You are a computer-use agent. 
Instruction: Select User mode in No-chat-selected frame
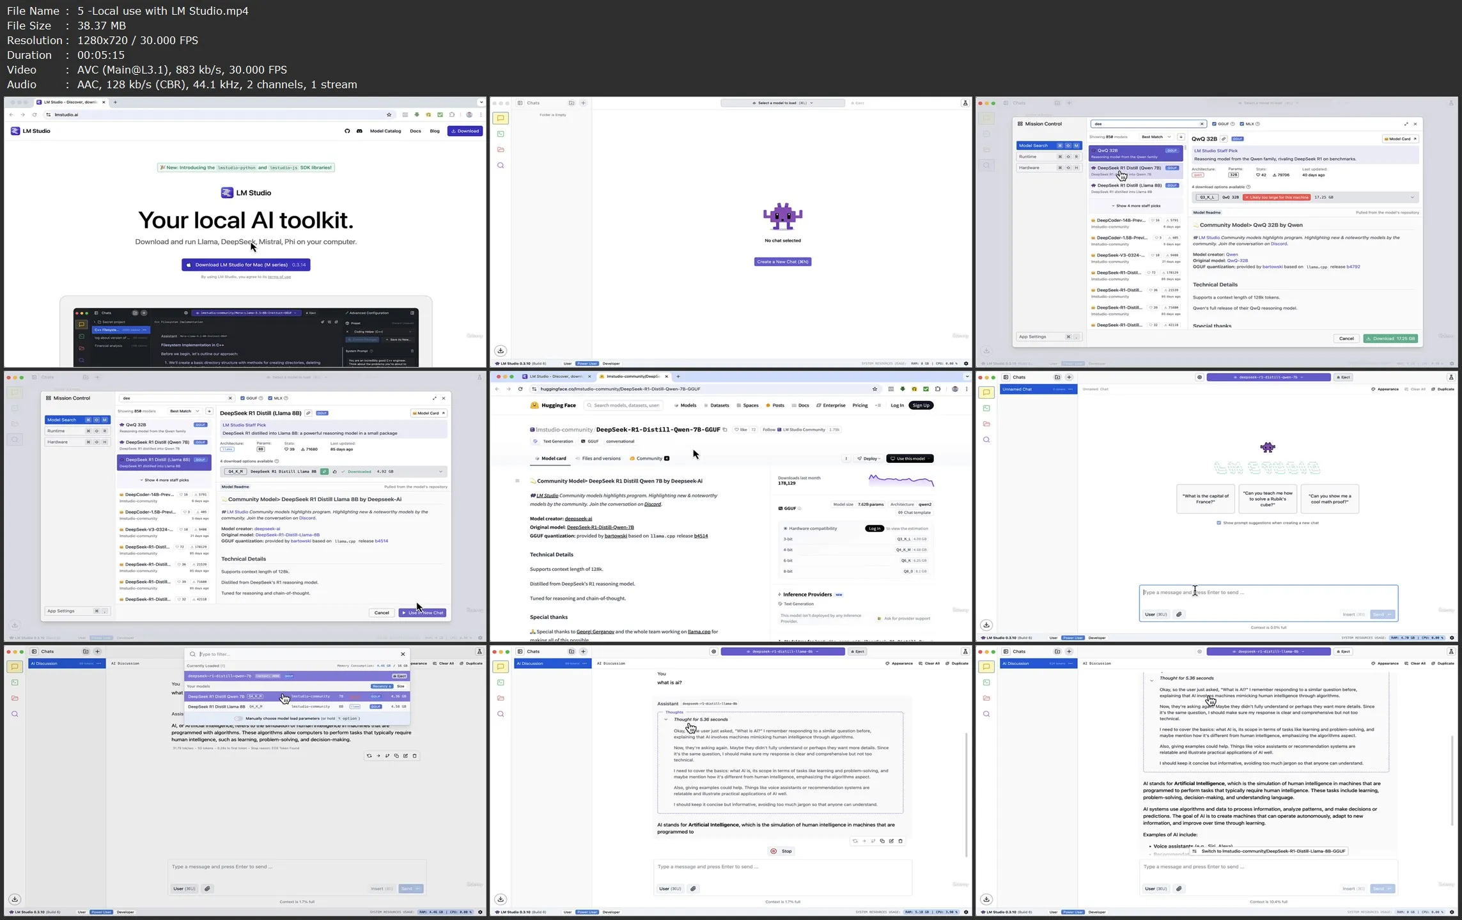(568, 364)
